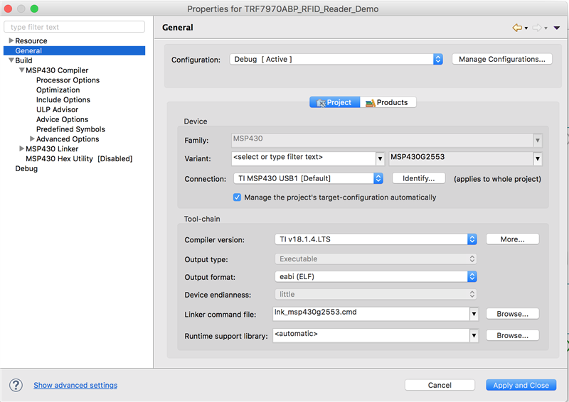Screen dimensions: 569x402
Task: Switch to the Project tab
Action: (x=334, y=102)
